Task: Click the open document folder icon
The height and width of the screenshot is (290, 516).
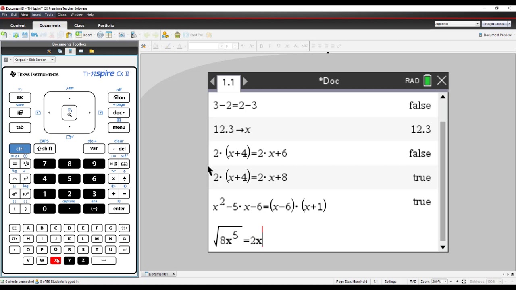Action: tap(16, 35)
